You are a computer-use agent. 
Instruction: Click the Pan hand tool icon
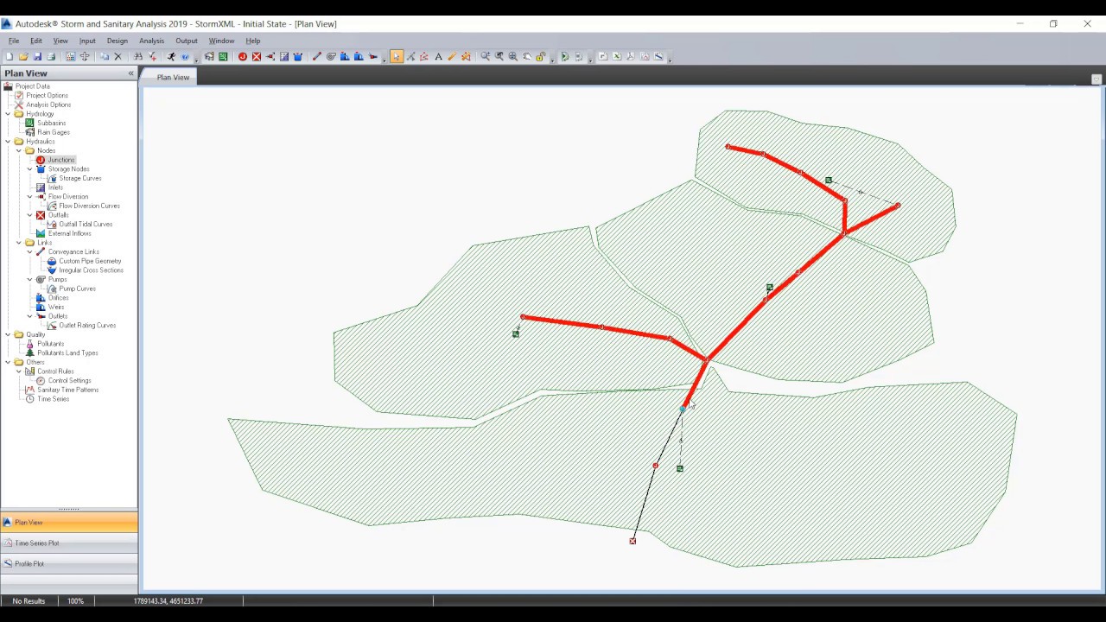527,57
